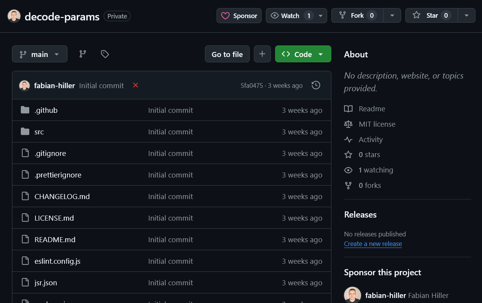Viewport: 482px width, 303px height.
Task: Open the Initial commit message in jsr.json row
Action: point(171,283)
